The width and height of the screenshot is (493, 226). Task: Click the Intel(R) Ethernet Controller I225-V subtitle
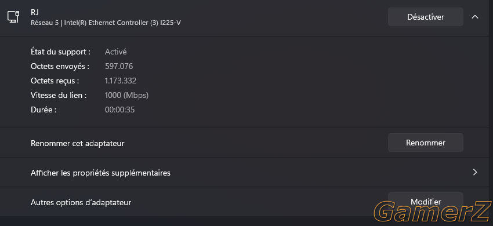click(x=106, y=23)
